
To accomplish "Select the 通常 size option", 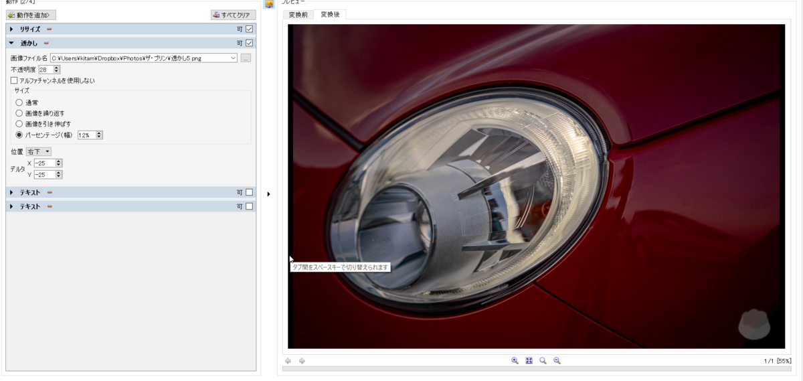I will click(19, 102).
